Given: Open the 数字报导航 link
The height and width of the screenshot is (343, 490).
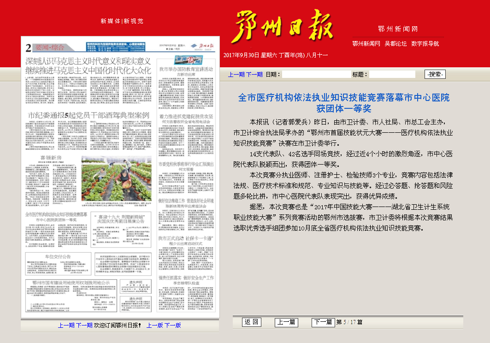Looking at the screenshot, I should (x=425, y=44).
